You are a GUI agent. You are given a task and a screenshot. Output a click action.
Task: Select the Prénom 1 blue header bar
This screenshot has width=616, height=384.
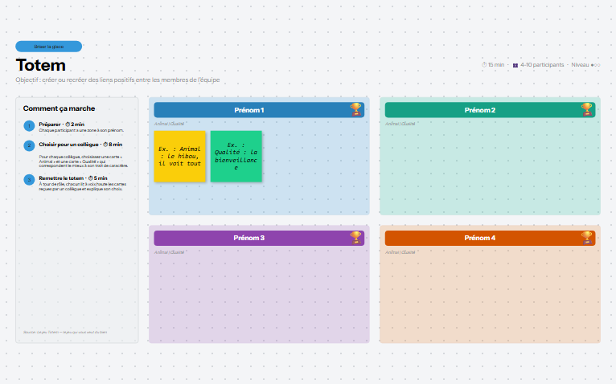tap(259, 110)
